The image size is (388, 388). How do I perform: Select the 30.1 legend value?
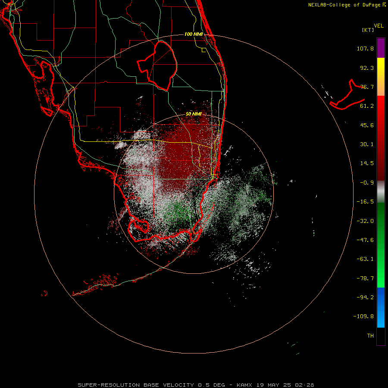pos(367,144)
